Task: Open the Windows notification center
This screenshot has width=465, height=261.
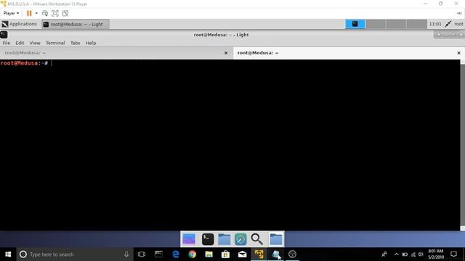Action: coord(453,254)
